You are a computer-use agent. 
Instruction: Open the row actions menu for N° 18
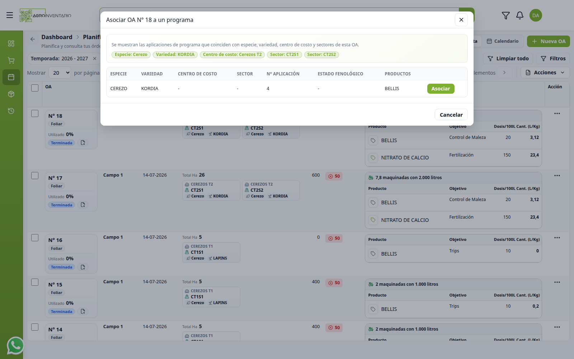pos(557,113)
